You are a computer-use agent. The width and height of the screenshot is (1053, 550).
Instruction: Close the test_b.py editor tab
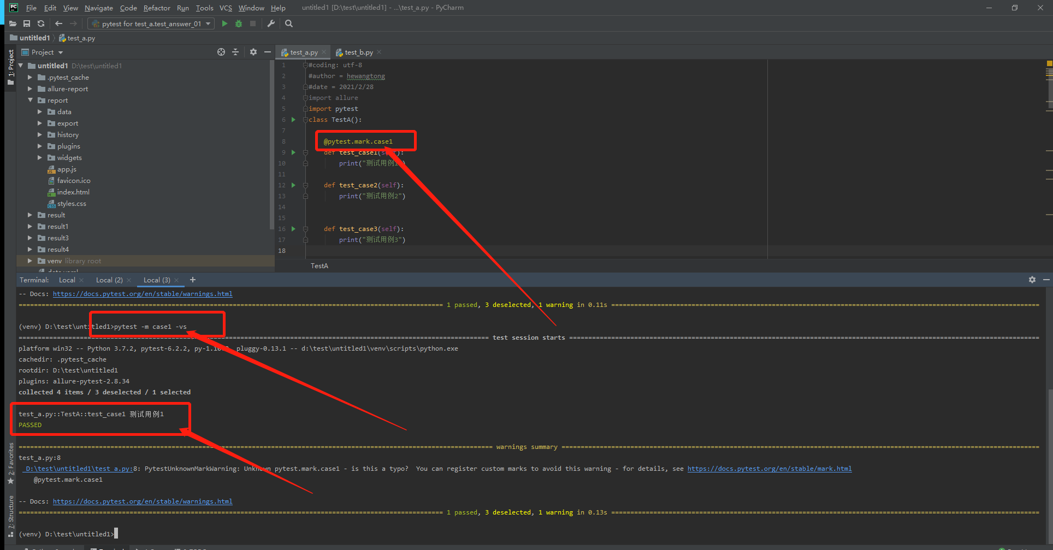(379, 52)
